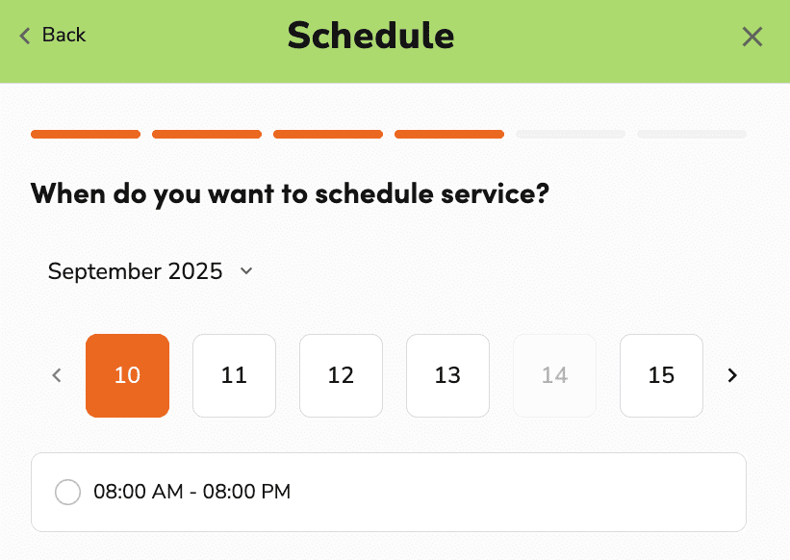
Task: Click the last grey progress step
Action: (692, 135)
